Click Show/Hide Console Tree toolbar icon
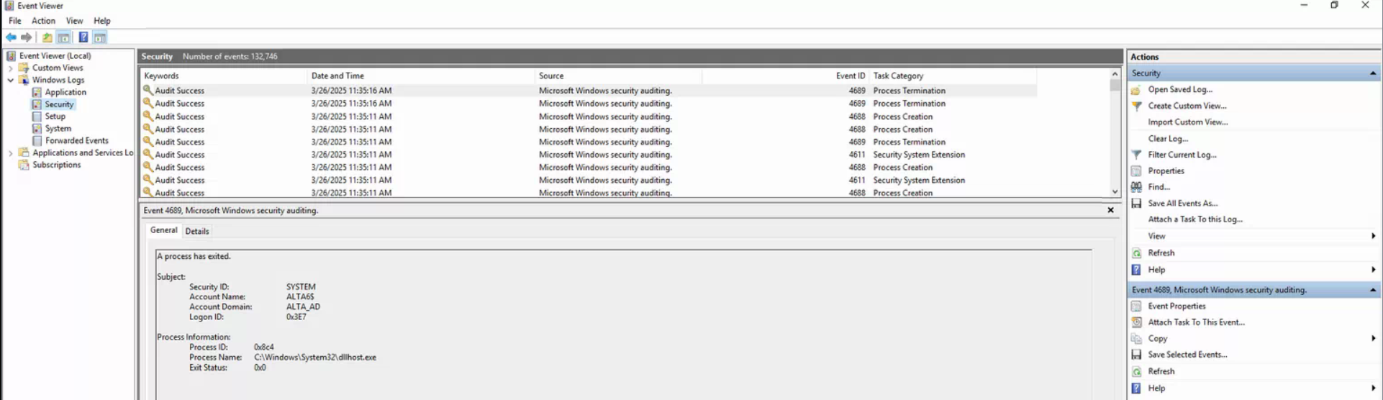 click(63, 37)
